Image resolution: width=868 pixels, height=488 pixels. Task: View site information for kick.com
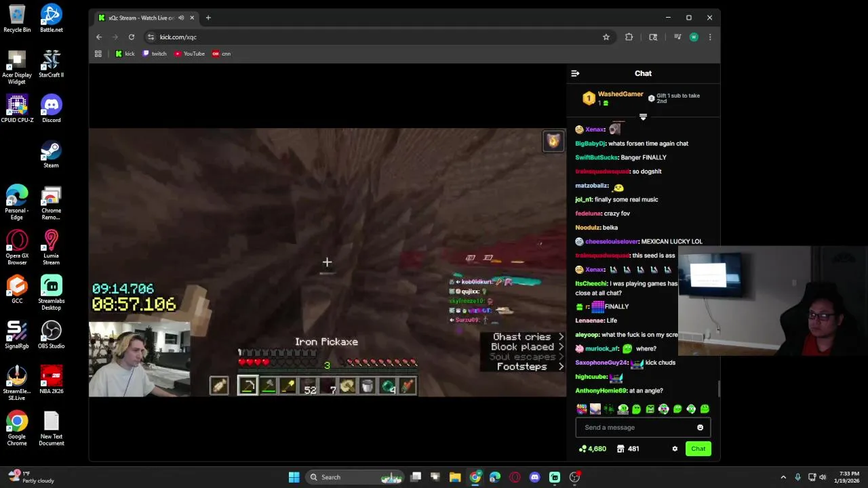click(151, 37)
